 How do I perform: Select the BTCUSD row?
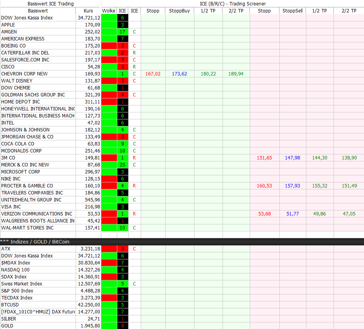10,305
